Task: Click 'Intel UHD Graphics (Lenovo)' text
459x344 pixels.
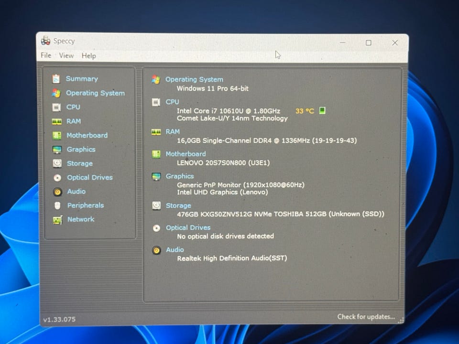Action: coord(222,192)
